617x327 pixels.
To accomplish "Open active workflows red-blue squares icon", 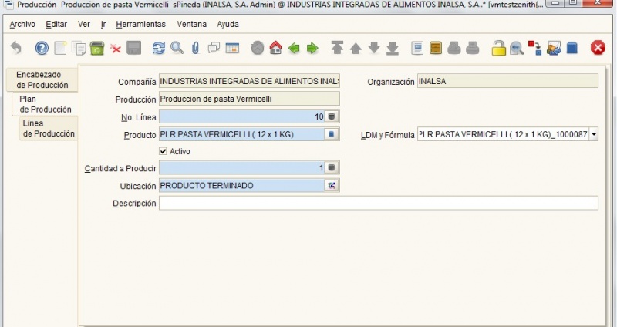I will 534,48.
